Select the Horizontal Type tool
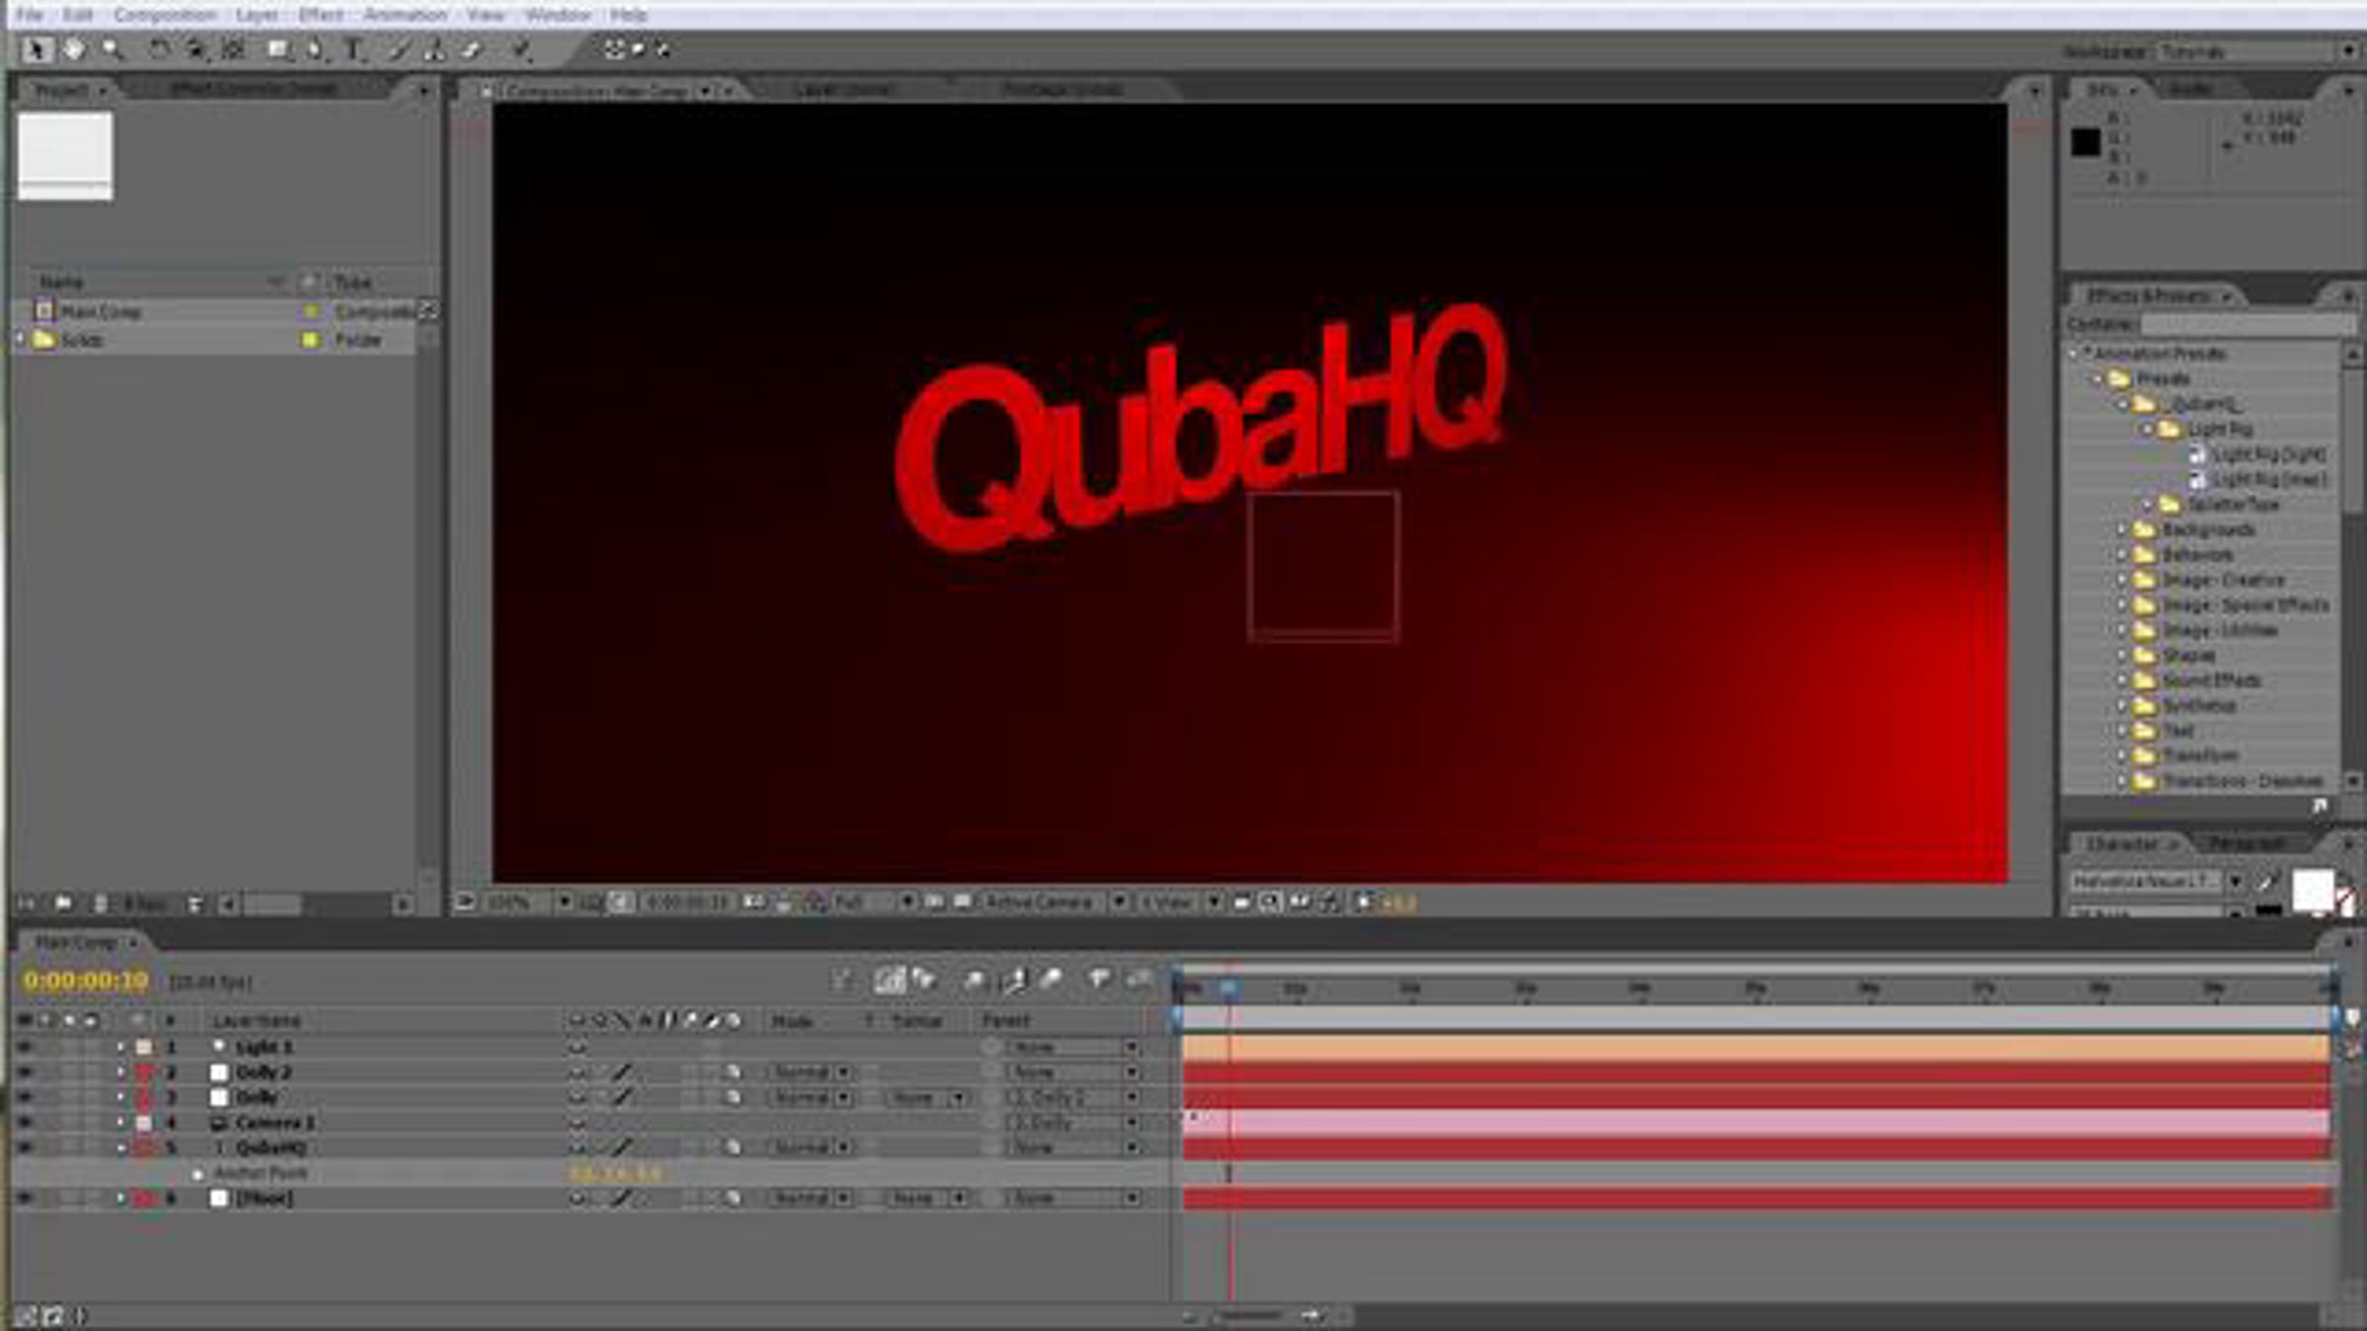2367x1331 pixels. coord(353,49)
